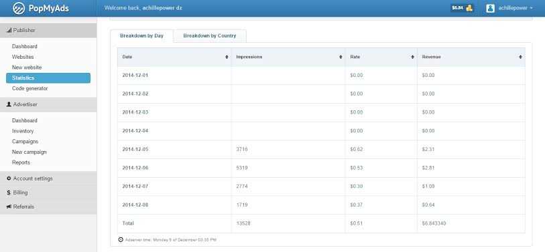Click the Adserver time text

171,240
